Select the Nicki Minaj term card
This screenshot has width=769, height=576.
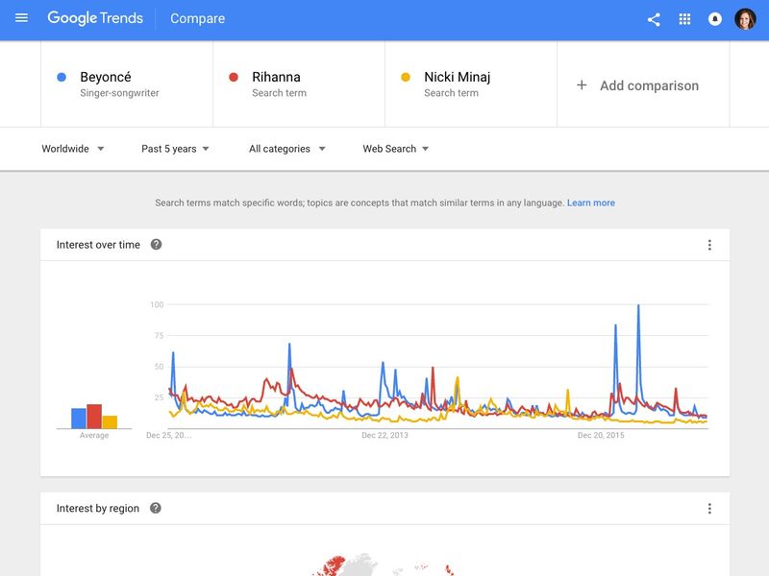coord(470,84)
